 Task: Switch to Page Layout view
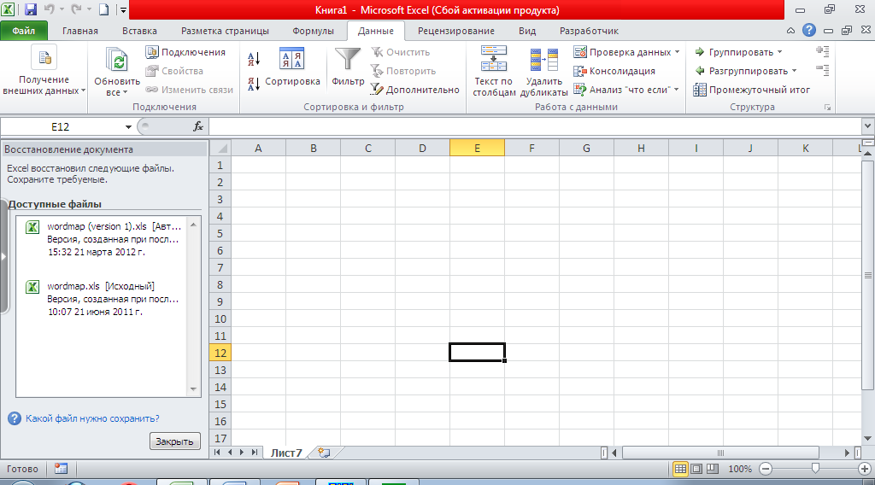(x=696, y=469)
